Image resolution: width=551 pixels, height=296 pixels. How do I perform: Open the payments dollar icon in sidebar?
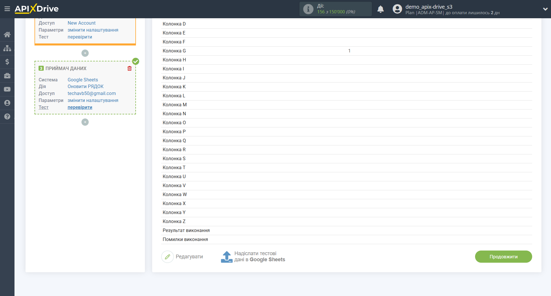pyautogui.click(x=7, y=62)
